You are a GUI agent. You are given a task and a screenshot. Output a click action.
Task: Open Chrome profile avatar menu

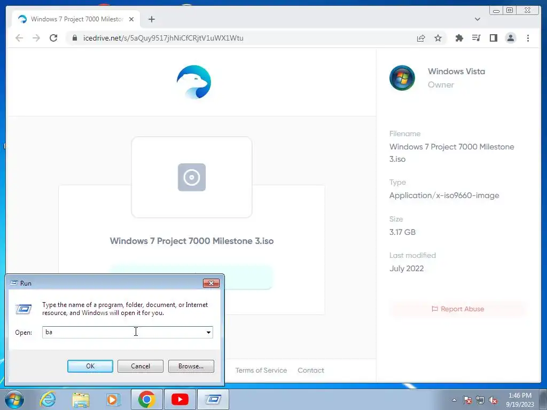510,38
